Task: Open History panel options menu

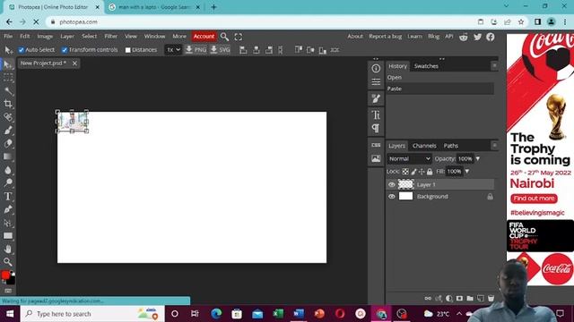Action: [x=494, y=65]
